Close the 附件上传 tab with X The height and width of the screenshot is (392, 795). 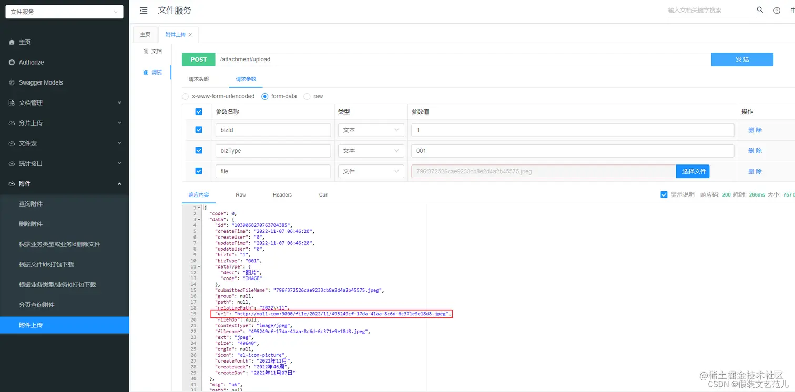click(x=190, y=35)
